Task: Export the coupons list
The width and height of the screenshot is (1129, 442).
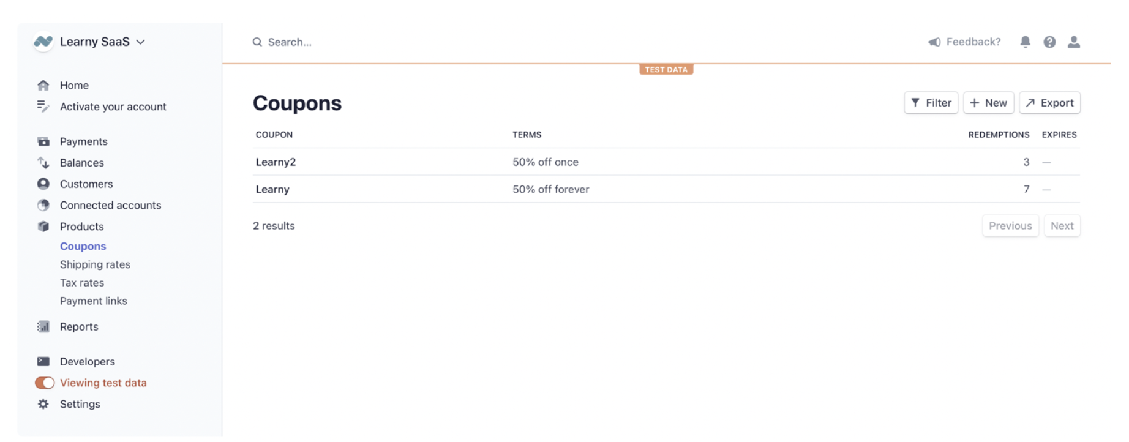Action: (1049, 103)
